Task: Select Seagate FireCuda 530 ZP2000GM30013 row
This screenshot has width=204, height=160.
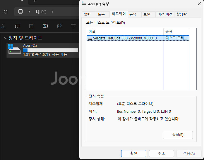Action: pos(138,38)
